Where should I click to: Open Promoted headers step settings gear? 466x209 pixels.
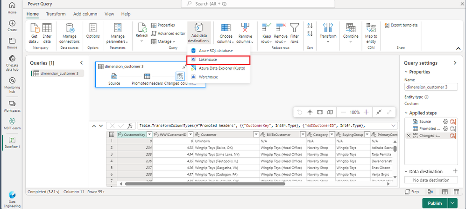tap(445, 128)
